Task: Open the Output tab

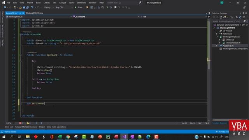Action: tap(42, 127)
